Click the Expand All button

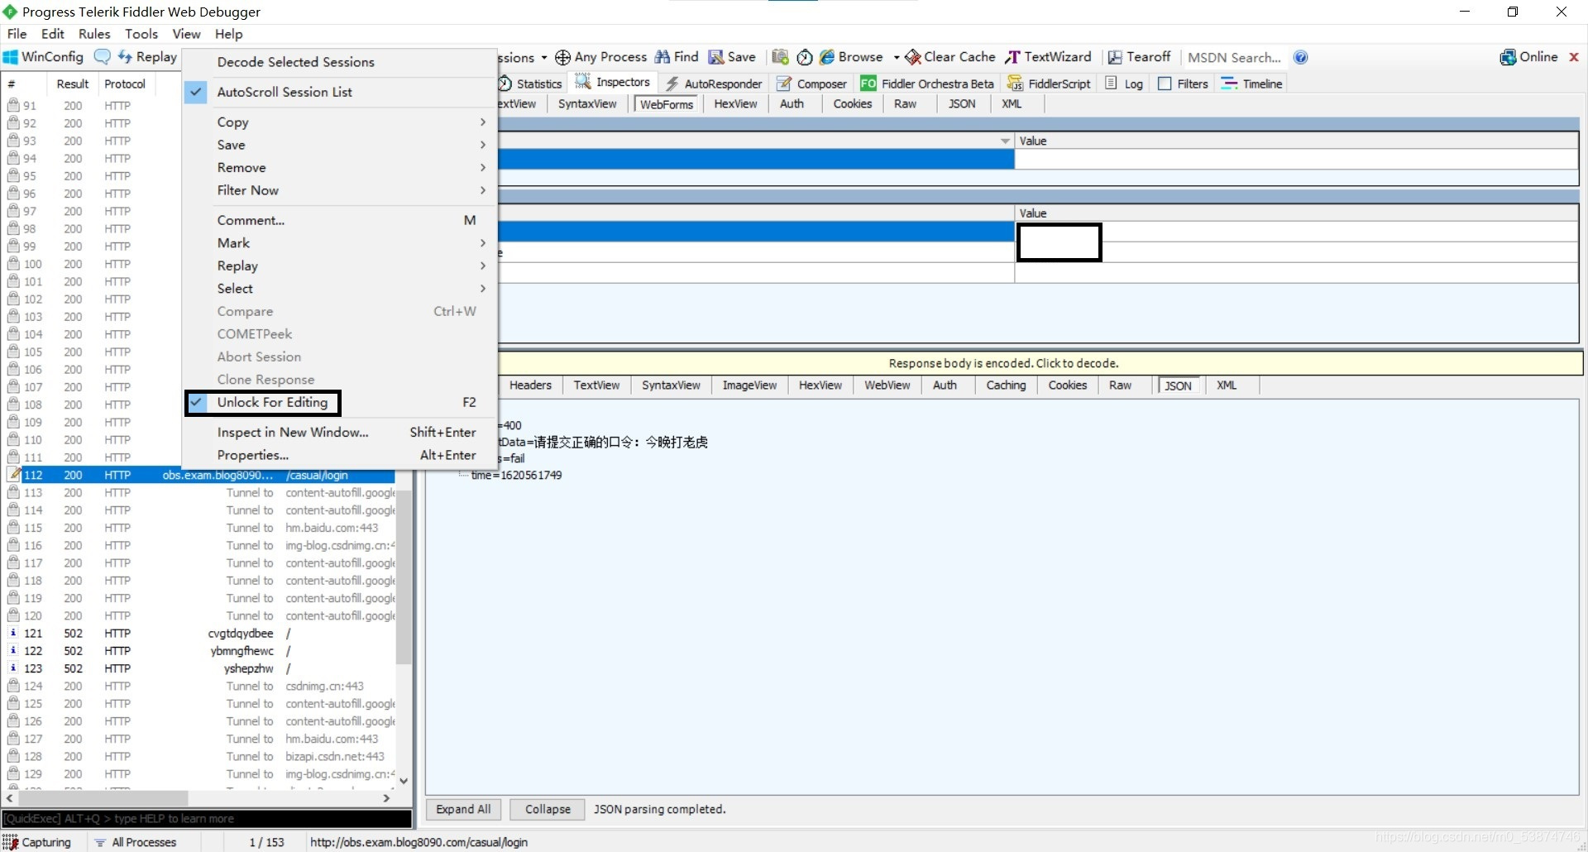pyautogui.click(x=463, y=810)
